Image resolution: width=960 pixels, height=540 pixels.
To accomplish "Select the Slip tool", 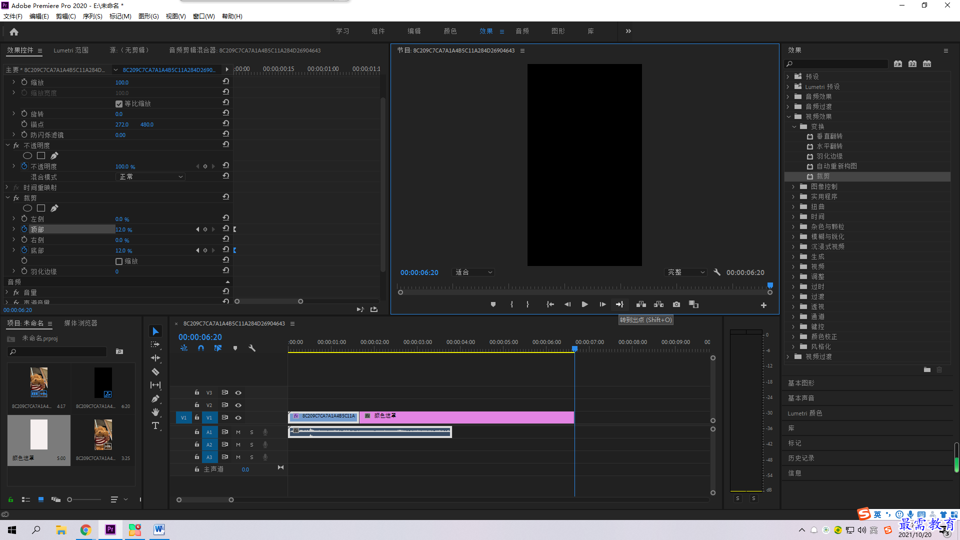I will point(155,385).
